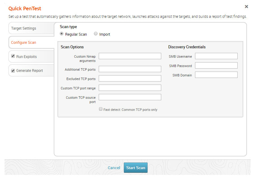
Task: Focus the SMB Username field
Action: pos(216,56)
